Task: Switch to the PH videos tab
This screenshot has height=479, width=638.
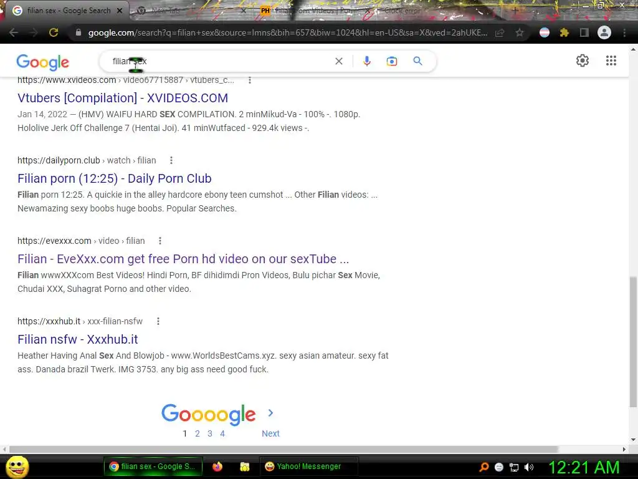Action: (x=313, y=11)
